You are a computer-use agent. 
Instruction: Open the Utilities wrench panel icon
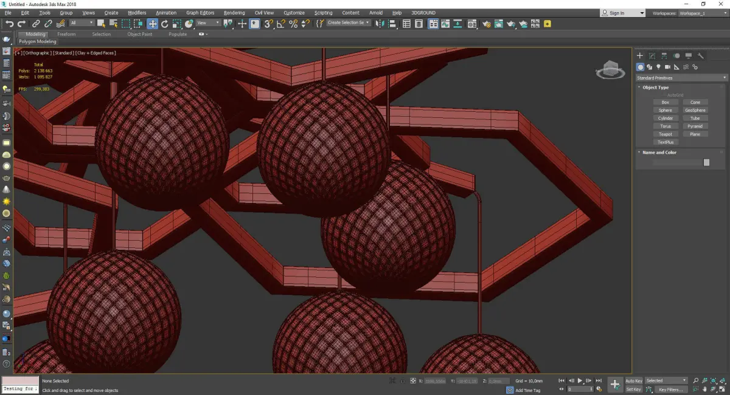[701, 56]
